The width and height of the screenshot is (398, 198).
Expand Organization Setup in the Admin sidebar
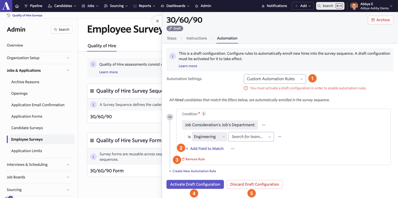[x=38, y=58]
